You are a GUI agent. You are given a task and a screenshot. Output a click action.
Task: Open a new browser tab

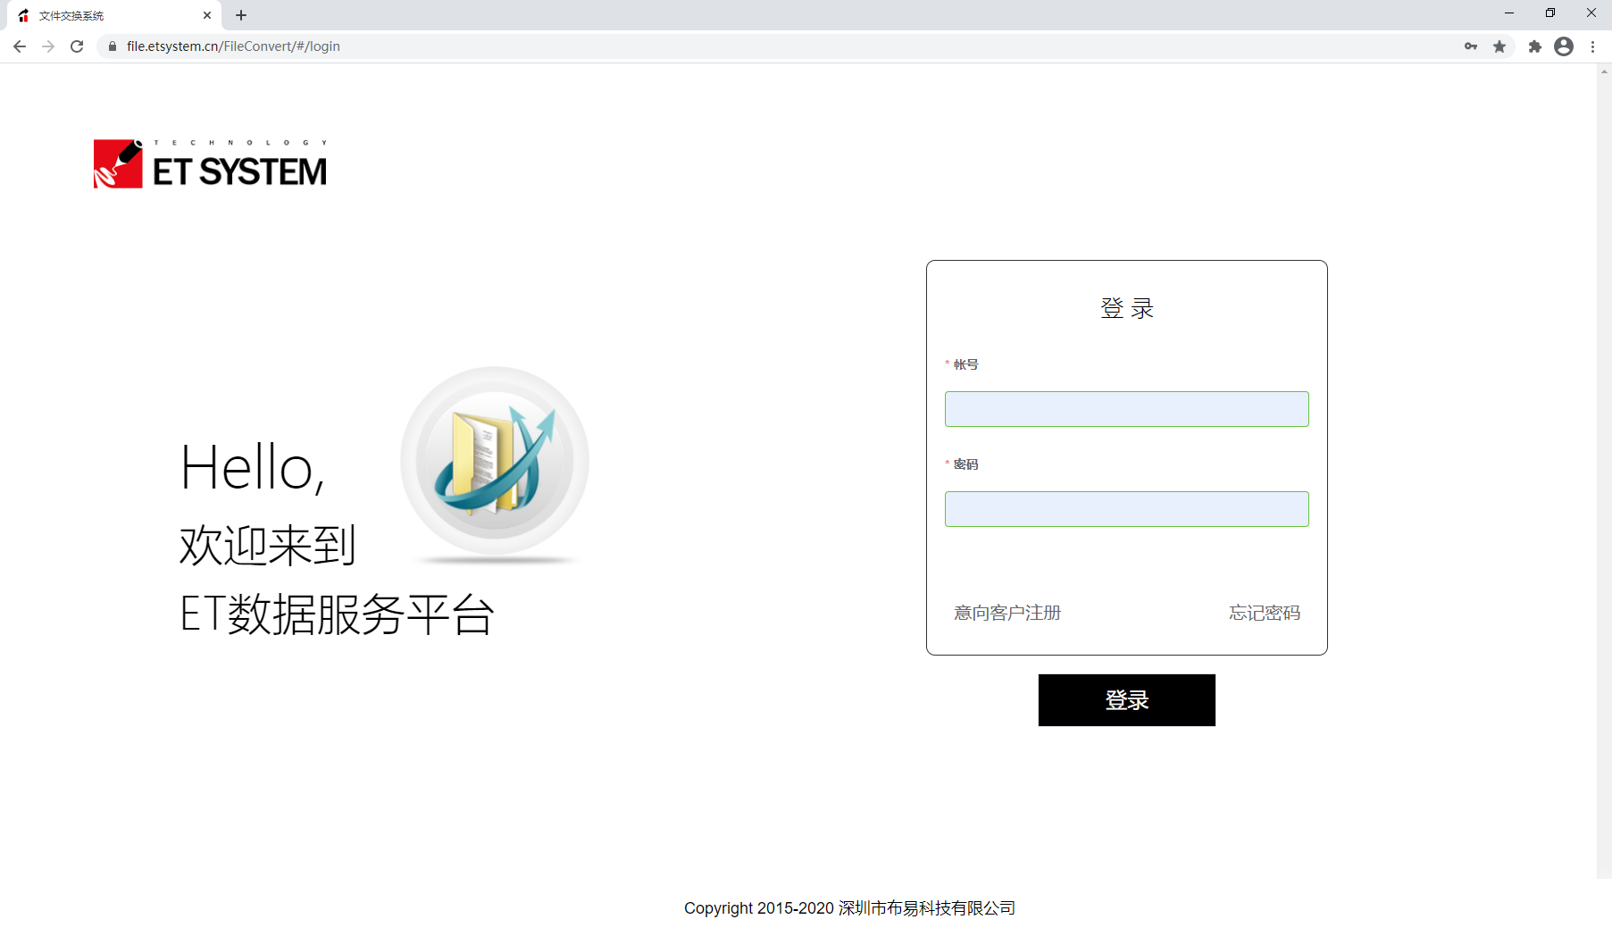pyautogui.click(x=241, y=15)
